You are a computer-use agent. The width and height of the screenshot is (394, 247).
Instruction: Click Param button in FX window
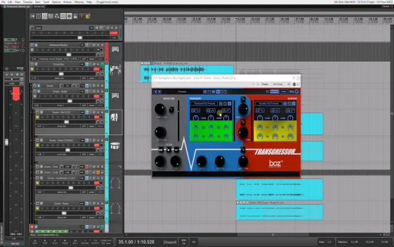click(264, 84)
